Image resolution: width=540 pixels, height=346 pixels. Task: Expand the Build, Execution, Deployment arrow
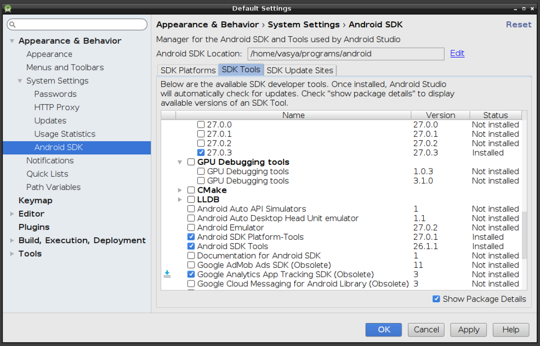(x=12, y=240)
